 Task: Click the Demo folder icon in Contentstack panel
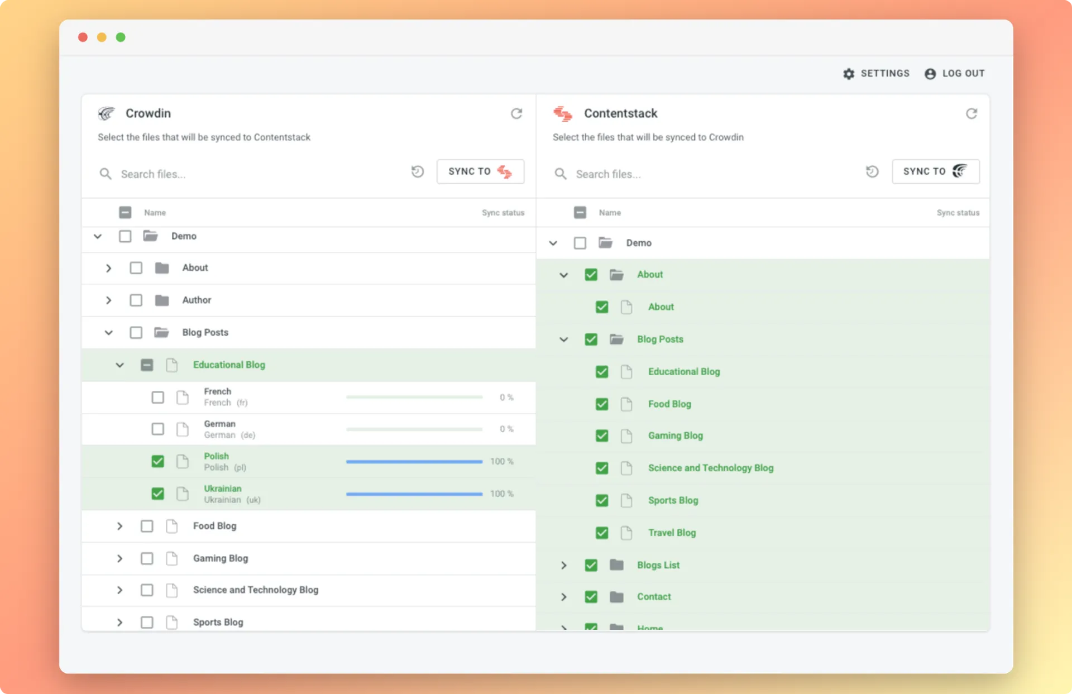click(x=605, y=242)
